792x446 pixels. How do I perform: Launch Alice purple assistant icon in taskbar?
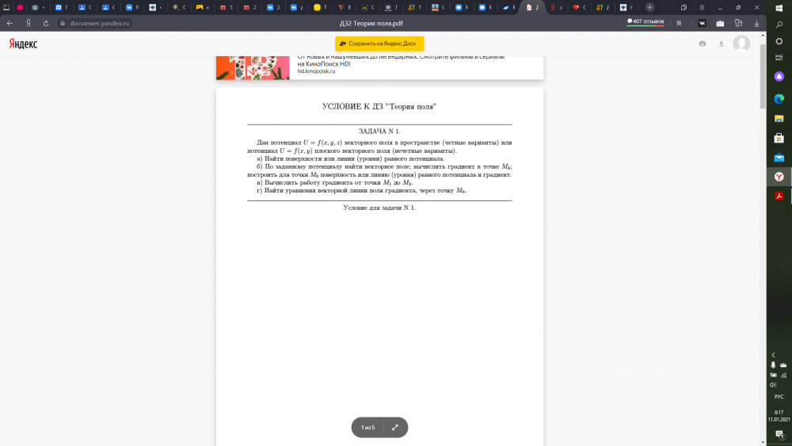coord(779,77)
